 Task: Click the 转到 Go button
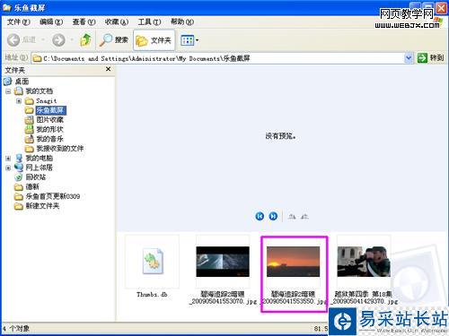[x=430, y=57]
